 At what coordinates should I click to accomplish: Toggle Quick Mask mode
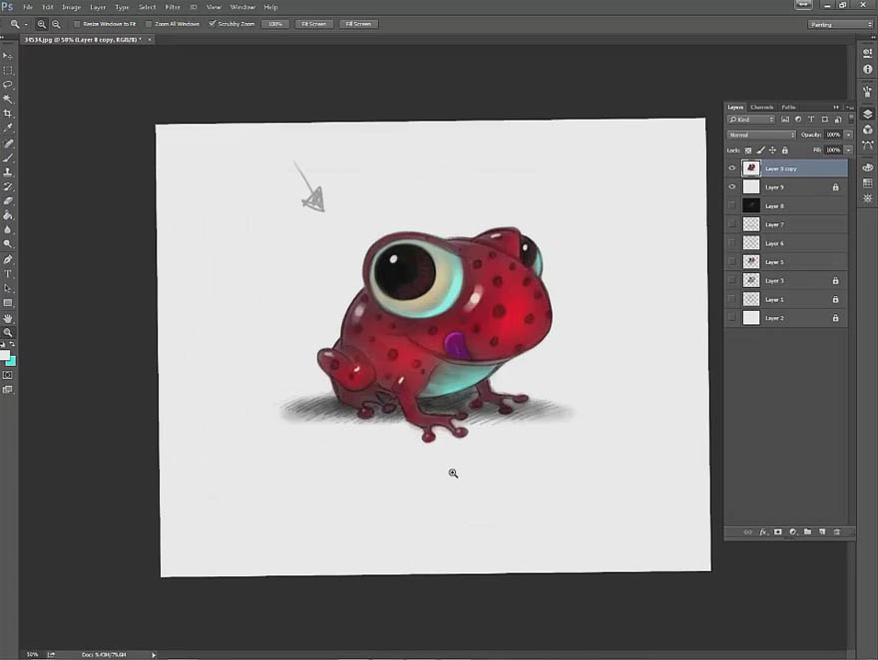pyautogui.click(x=7, y=375)
